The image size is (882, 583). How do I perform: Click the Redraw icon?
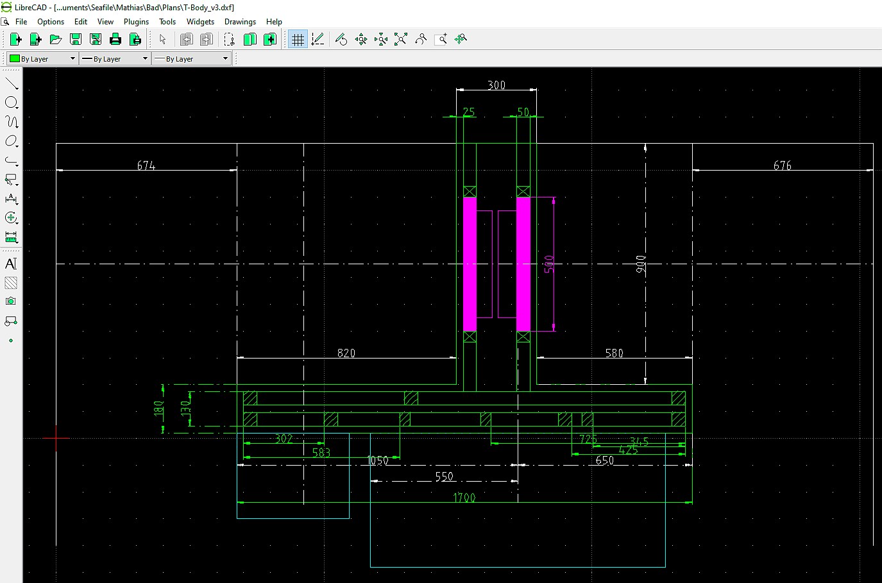[341, 40]
